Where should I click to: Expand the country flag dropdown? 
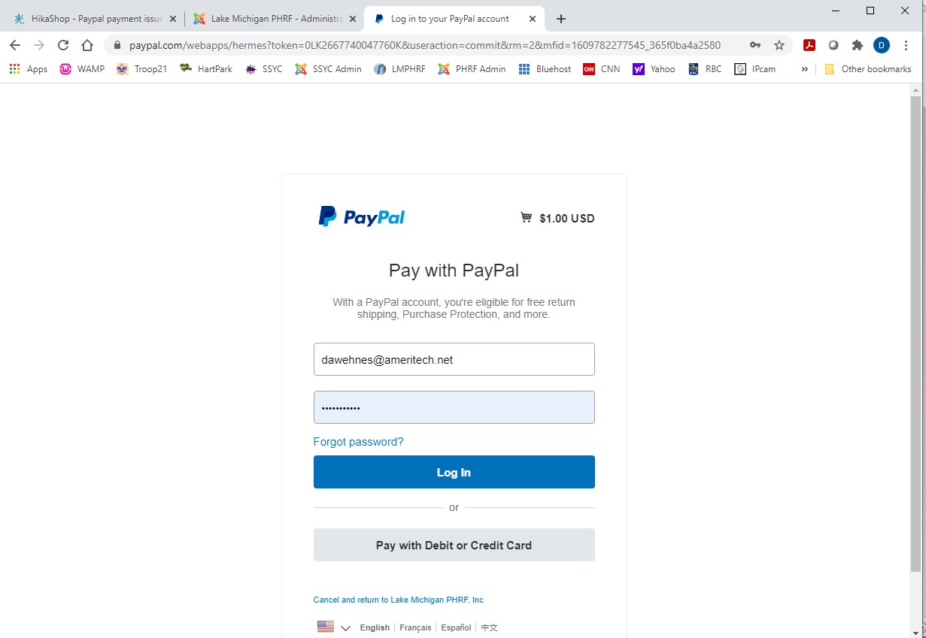[x=334, y=627]
